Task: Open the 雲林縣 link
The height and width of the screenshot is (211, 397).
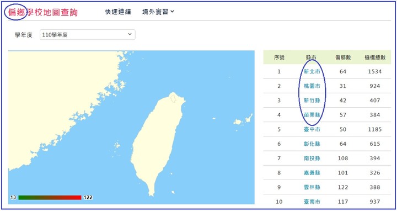Action: tap(312, 187)
